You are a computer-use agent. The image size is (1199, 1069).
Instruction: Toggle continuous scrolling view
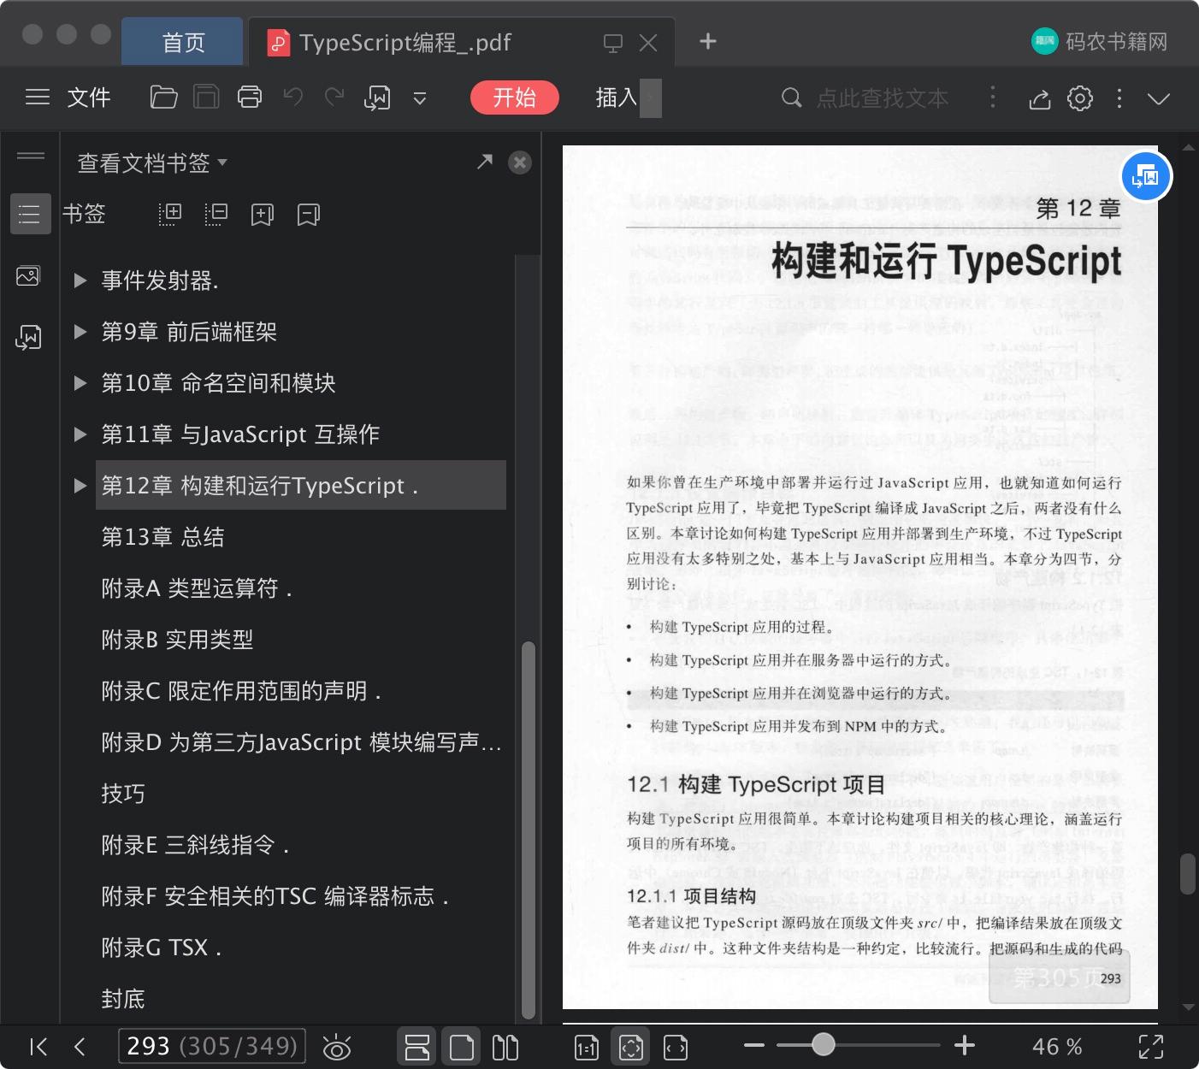417,1047
